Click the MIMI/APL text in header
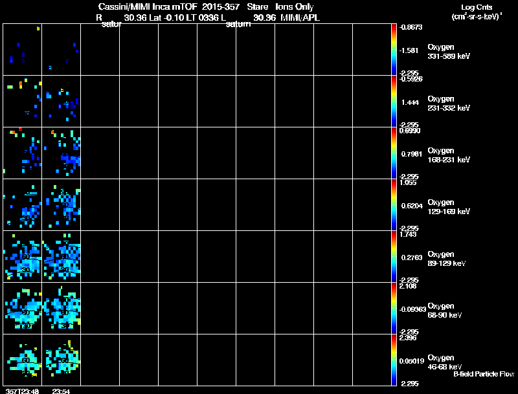 (x=300, y=17)
